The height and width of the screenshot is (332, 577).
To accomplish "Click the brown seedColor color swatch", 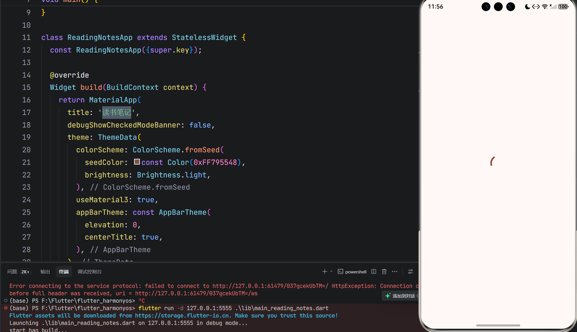I will [x=137, y=162].
